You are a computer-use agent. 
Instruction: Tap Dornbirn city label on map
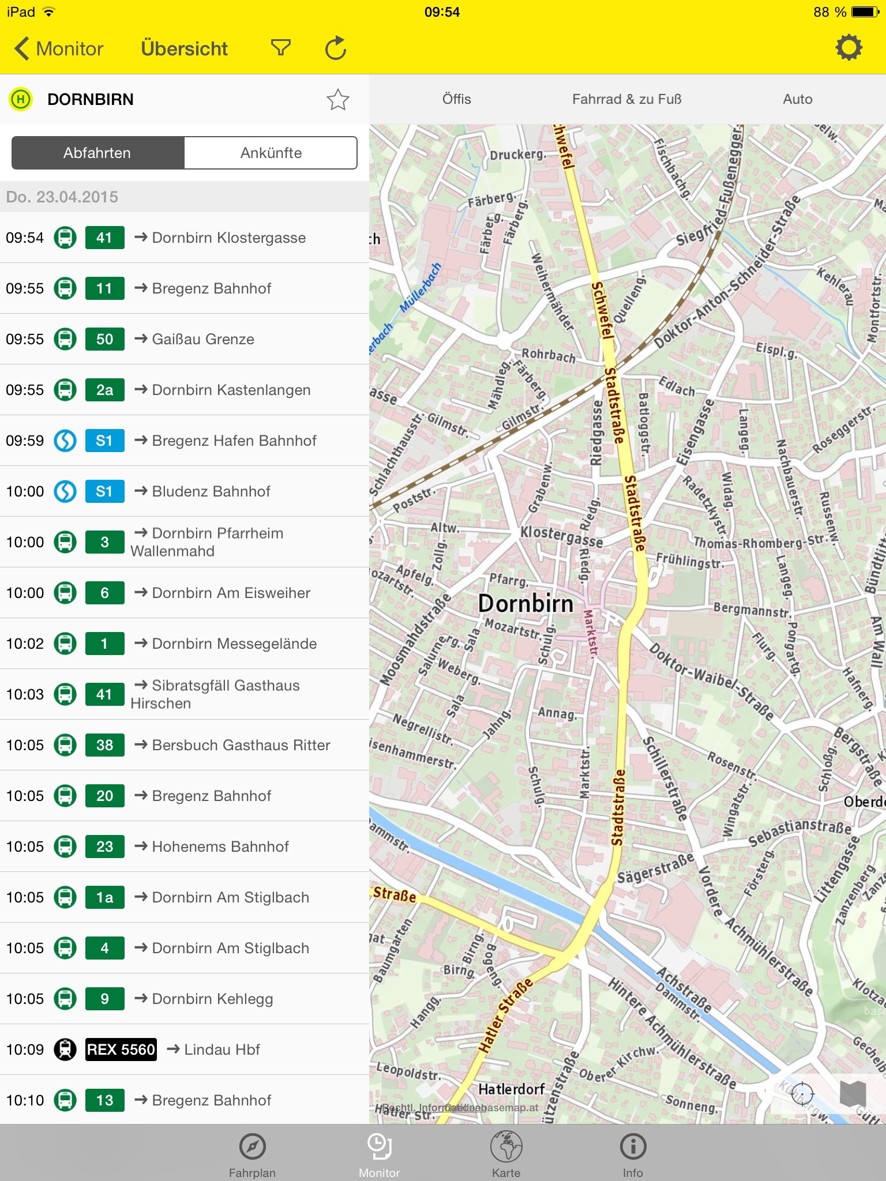pos(525,604)
